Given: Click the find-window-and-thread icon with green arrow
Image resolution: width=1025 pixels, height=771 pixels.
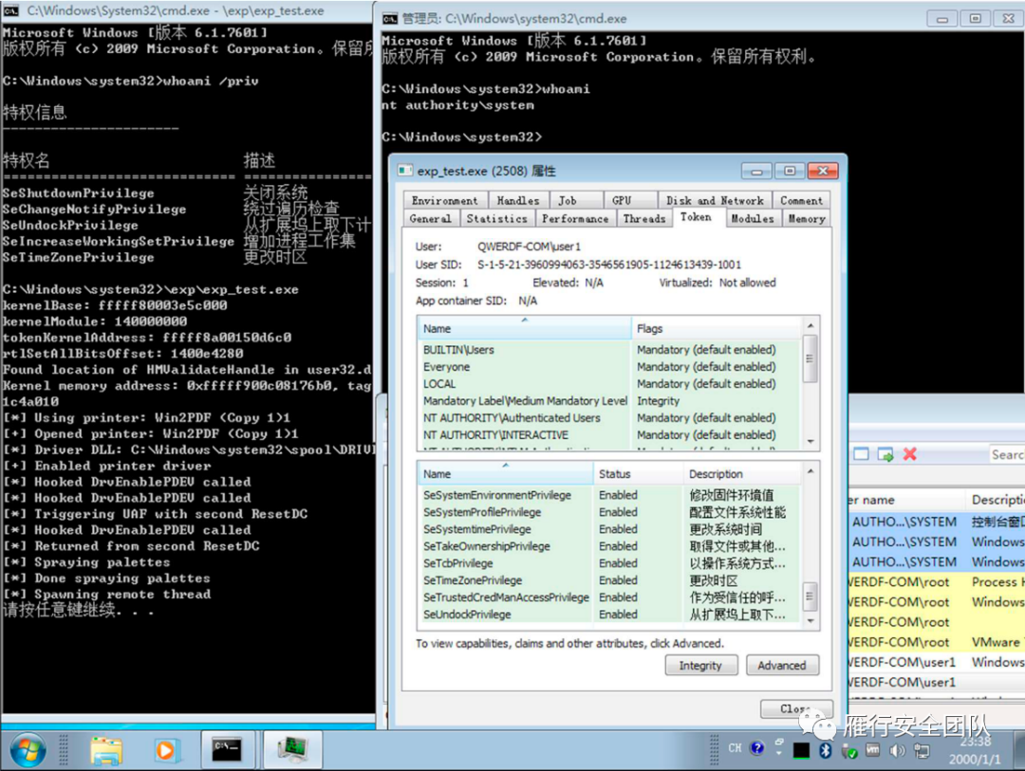Looking at the screenshot, I should pos(885,454).
